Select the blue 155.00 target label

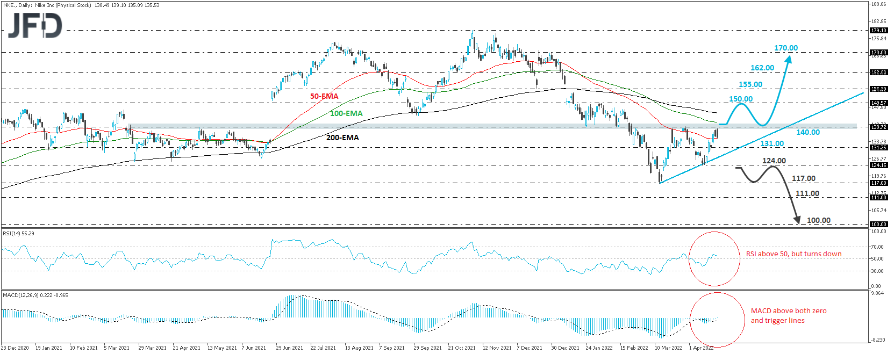coord(750,84)
